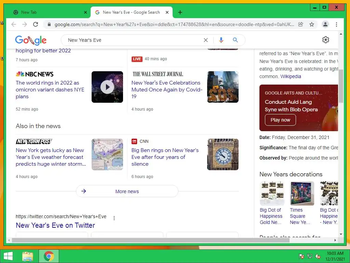Click the horizontal scrollbar right arrow
The height and width of the screenshot is (263, 350).
(335, 240)
